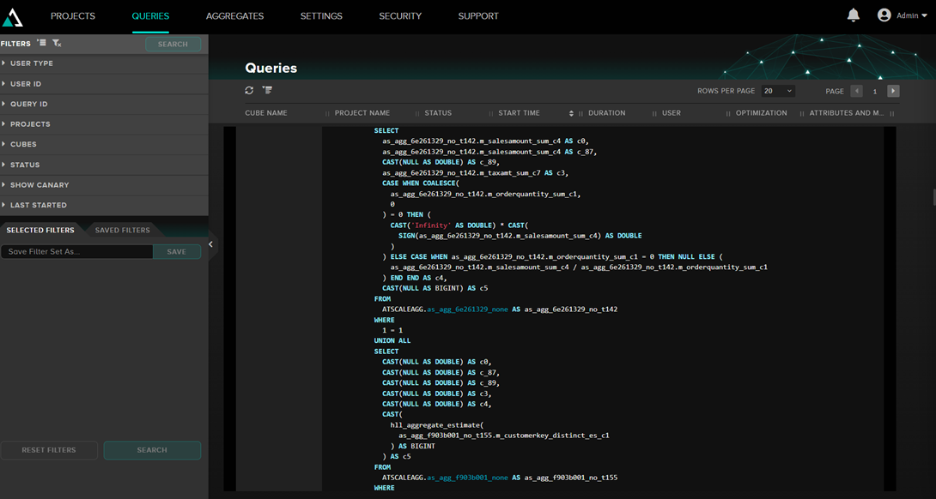Expand the Last Started filter
This screenshot has height=499, width=936.
(x=39, y=206)
